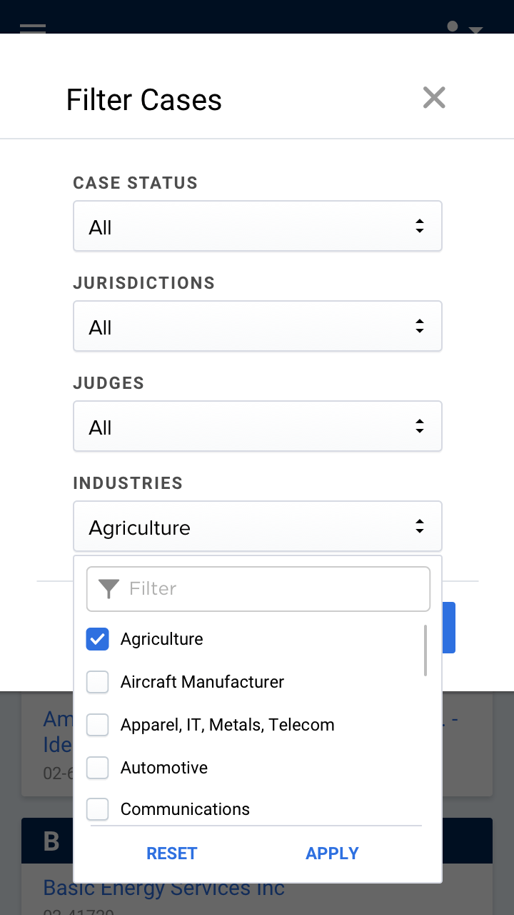Collapse the Industries dropdown showing Agriculture
This screenshot has height=915, width=514.
pos(257,527)
